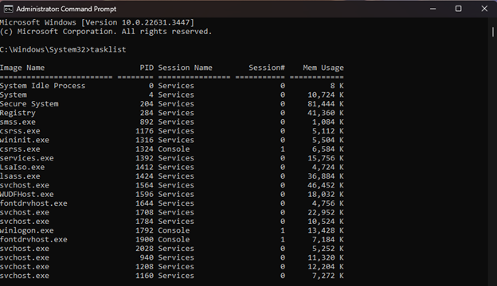Minimize the Command Prompt window
The height and width of the screenshot is (286, 497).
(x=432, y=9)
